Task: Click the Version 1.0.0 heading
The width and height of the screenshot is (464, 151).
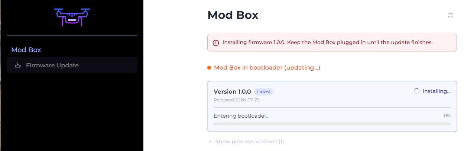Action: point(232,91)
